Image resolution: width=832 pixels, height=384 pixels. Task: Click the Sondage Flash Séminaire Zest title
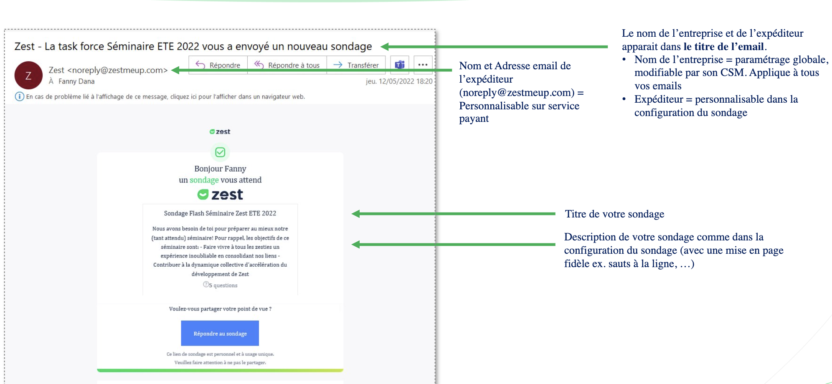[220, 213]
